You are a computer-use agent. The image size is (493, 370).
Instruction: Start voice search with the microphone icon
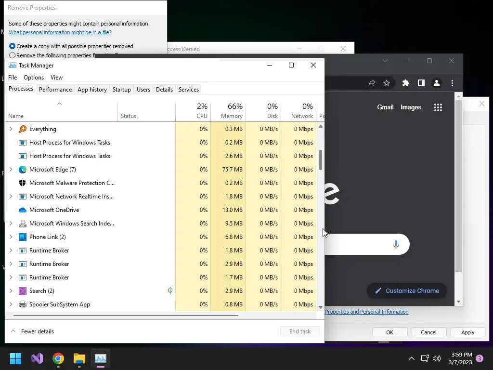click(x=396, y=244)
